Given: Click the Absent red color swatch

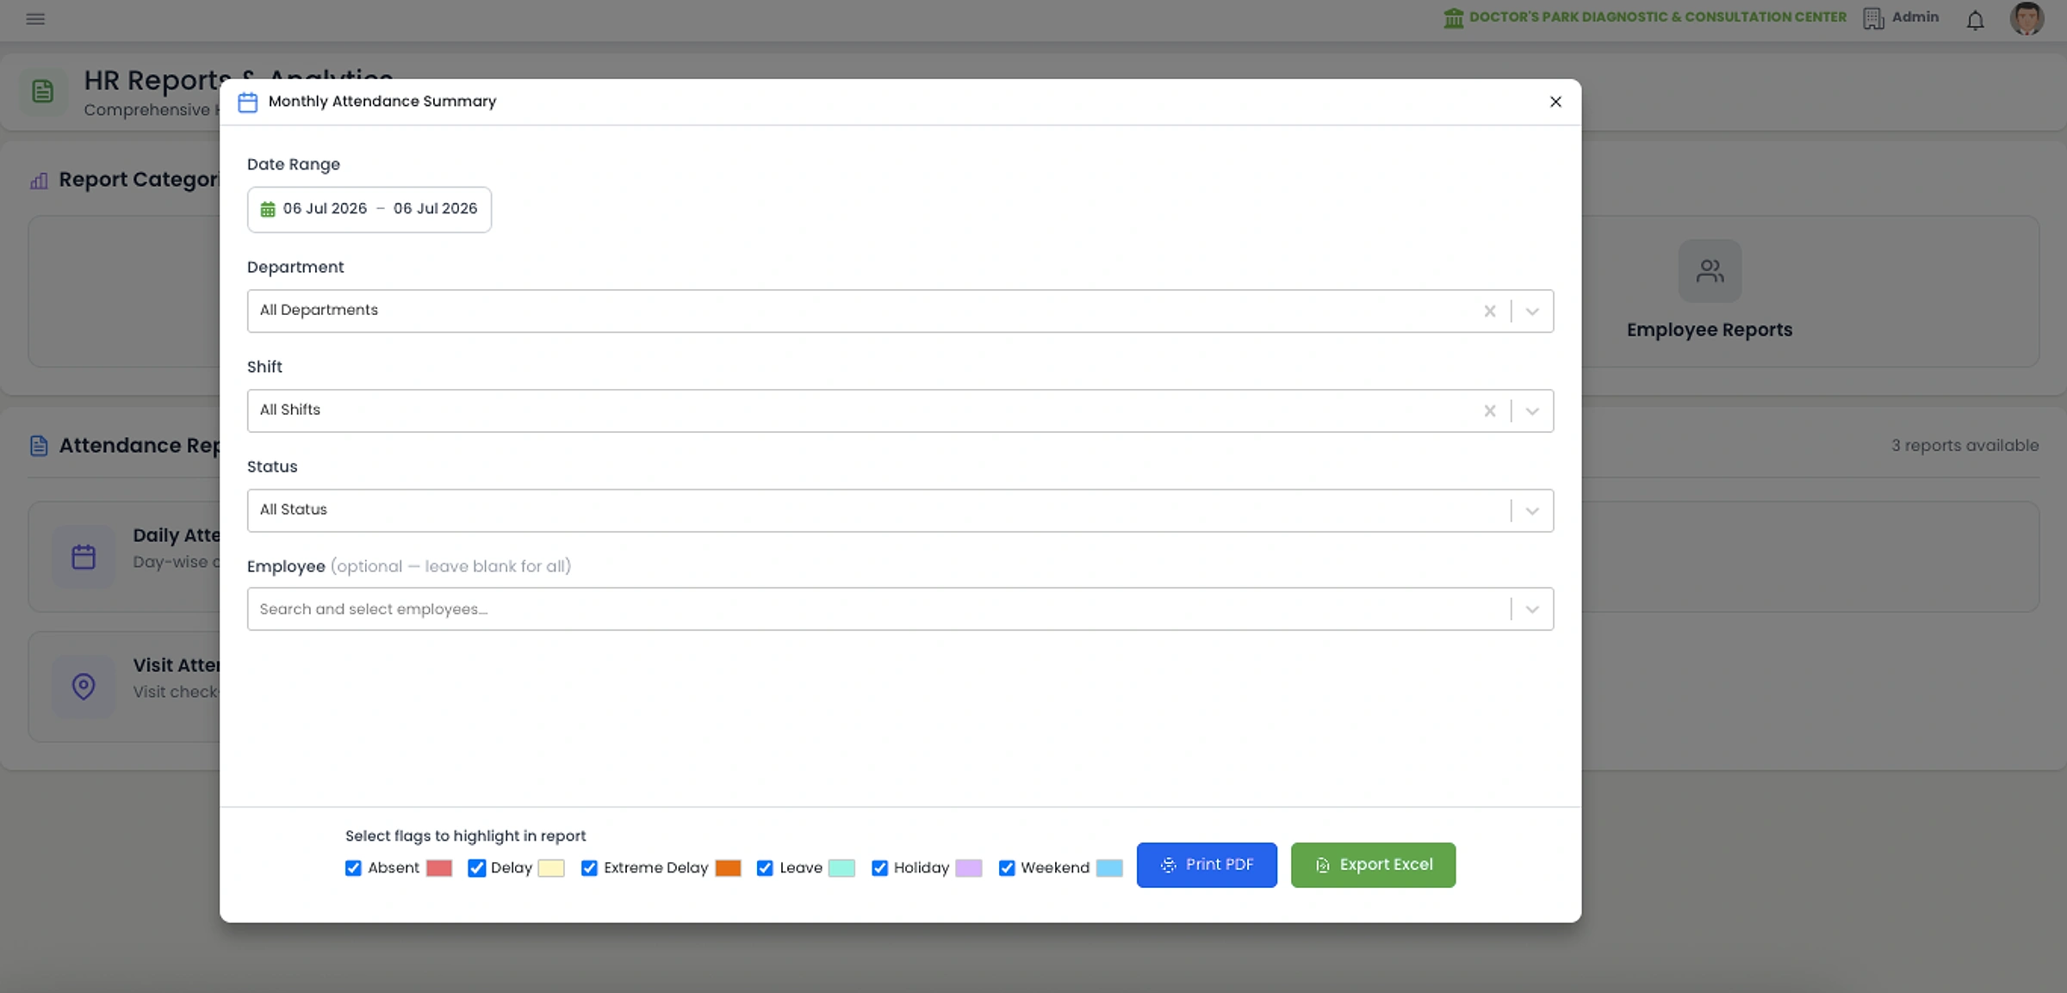Looking at the screenshot, I should (439, 868).
